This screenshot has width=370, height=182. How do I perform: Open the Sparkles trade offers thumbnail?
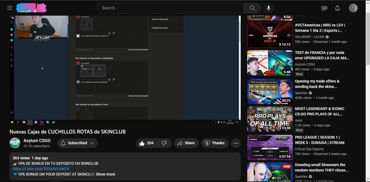point(270,91)
